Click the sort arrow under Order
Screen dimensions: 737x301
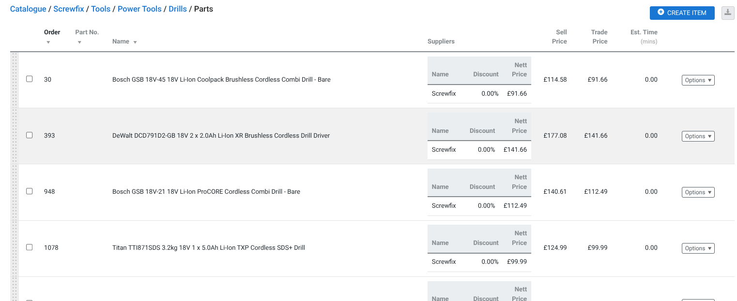tap(48, 43)
